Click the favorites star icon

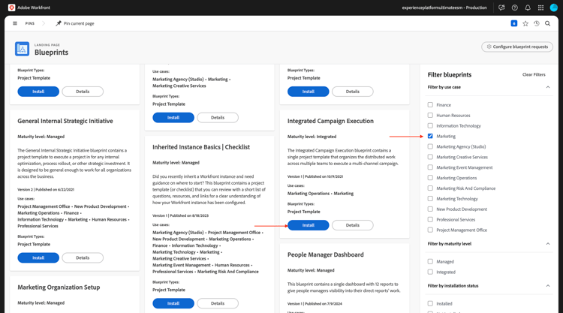pos(525,23)
